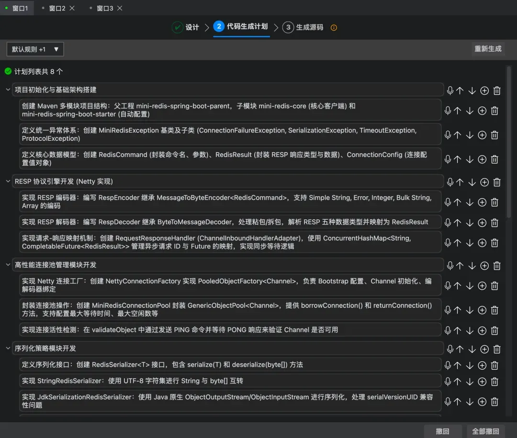
Task: Move 高性能连接池管理模块开发 group up
Action: pyautogui.click(x=460, y=266)
